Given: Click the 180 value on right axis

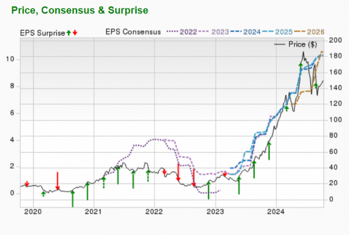Looking at the screenshot, I should [x=335, y=56].
